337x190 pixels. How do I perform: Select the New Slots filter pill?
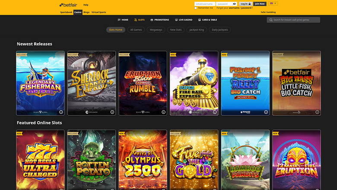(x=176, y=30)
